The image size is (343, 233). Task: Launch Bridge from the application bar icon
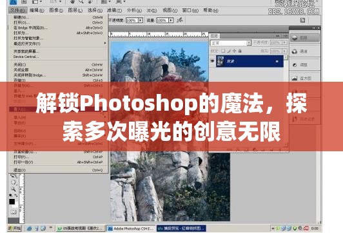point(24,2)
